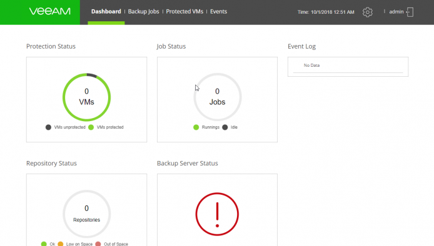434x246 pixels.
Task: Click the VMs unprotected legend dot
Action: click(x=48, y=127)
